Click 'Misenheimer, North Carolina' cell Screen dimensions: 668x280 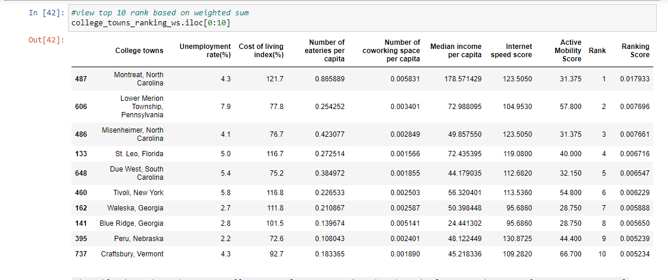pyautogui.click(x=132, y=134)
